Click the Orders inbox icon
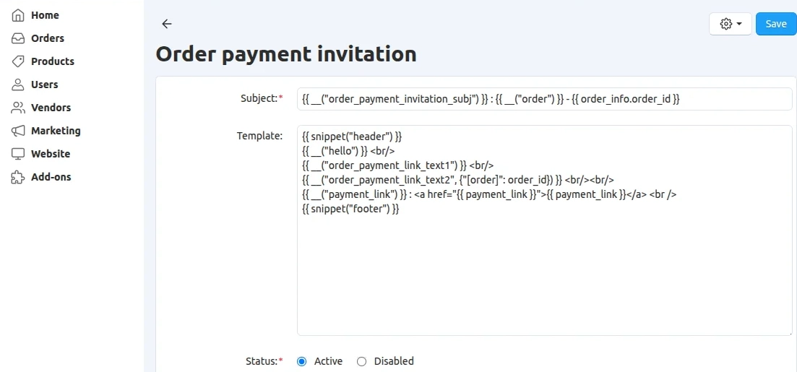797x372 pixels. [18, 38]
